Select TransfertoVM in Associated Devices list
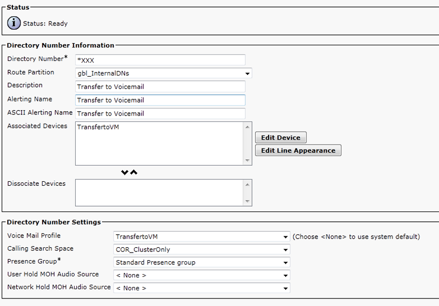This screenshot has width=439, height=306. click(x=98, y=127)
